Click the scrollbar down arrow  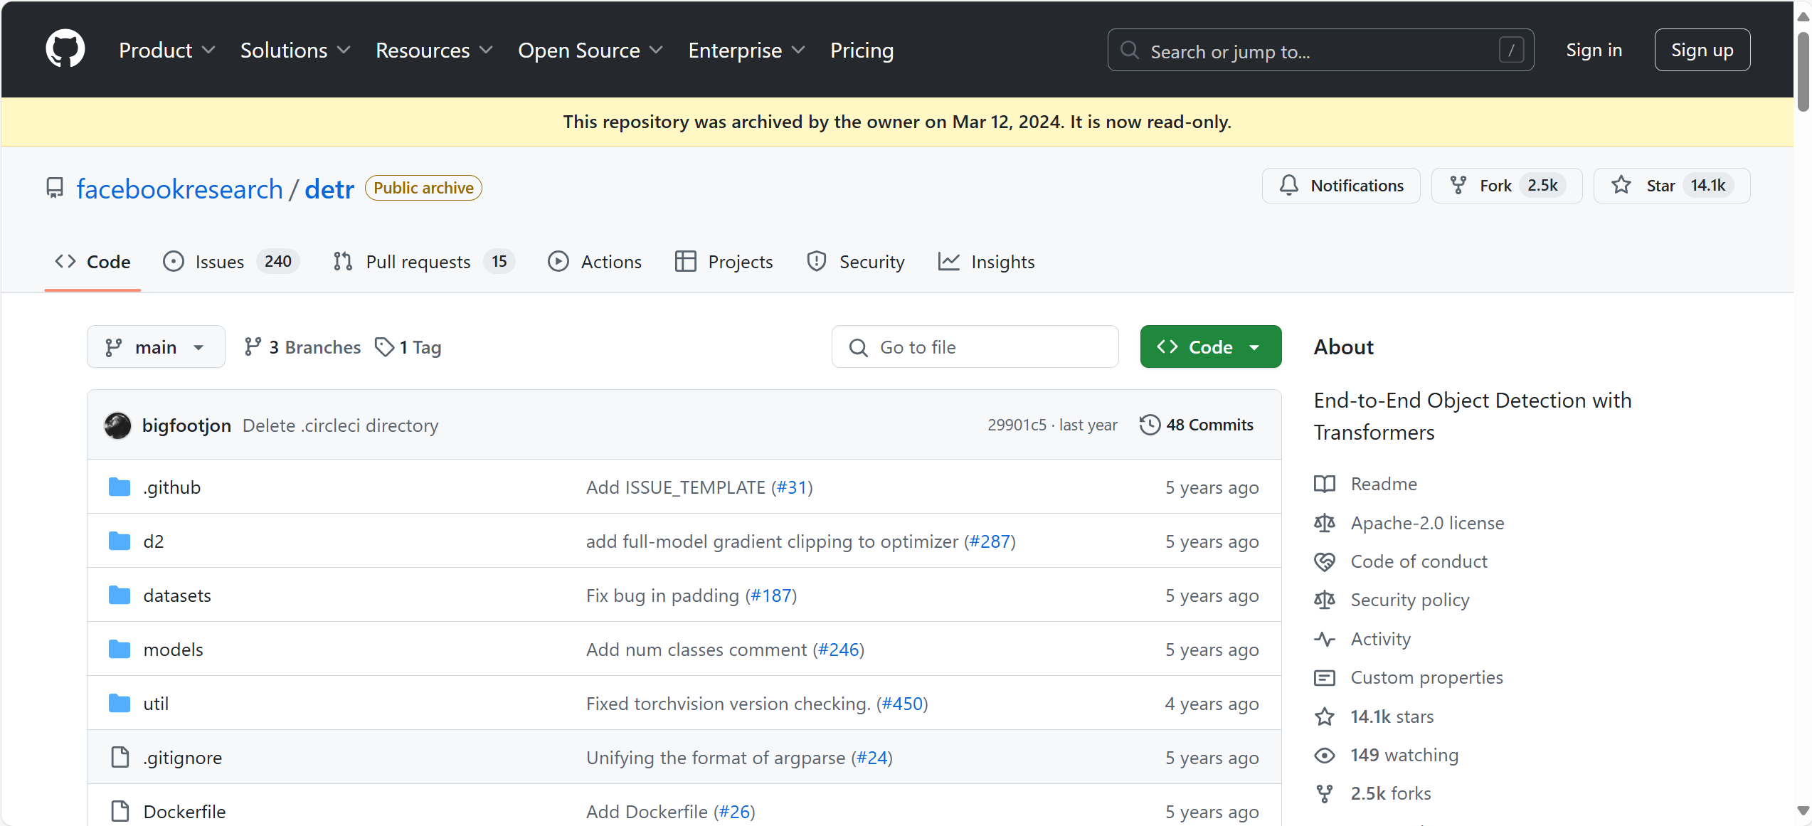[1803, 810]
